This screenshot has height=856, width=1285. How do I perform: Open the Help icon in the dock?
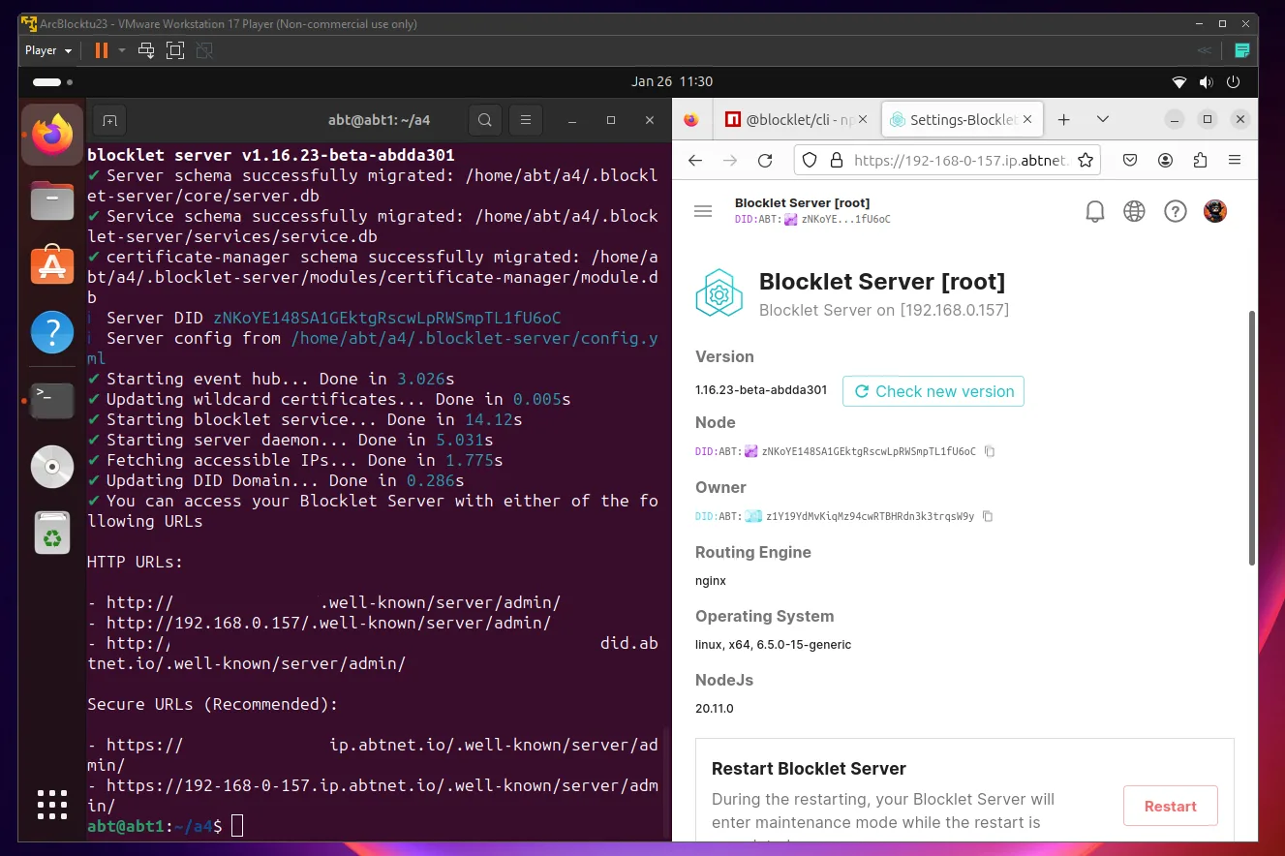tap(52, 332)
